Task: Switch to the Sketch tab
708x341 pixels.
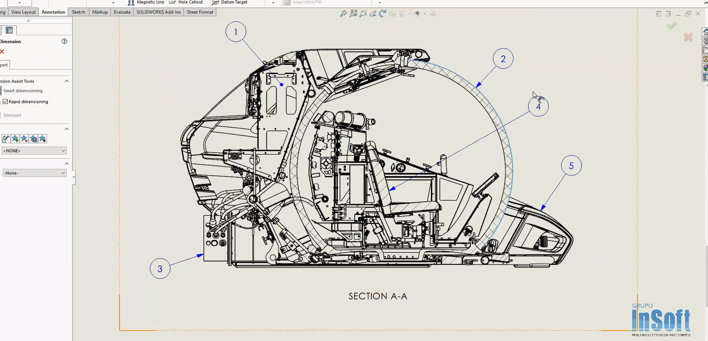Action: click(x=78, y=12)
